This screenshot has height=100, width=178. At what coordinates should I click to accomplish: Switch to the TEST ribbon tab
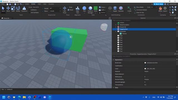39,4
